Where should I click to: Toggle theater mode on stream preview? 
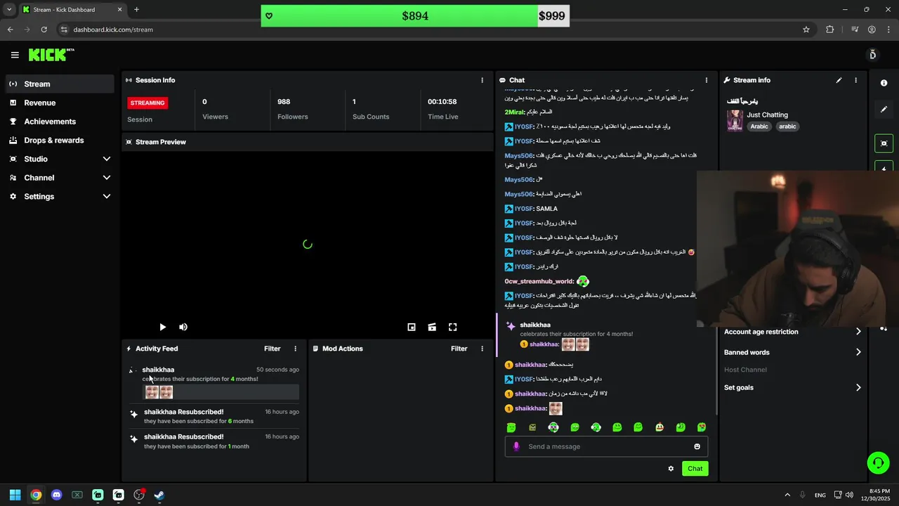432,327
